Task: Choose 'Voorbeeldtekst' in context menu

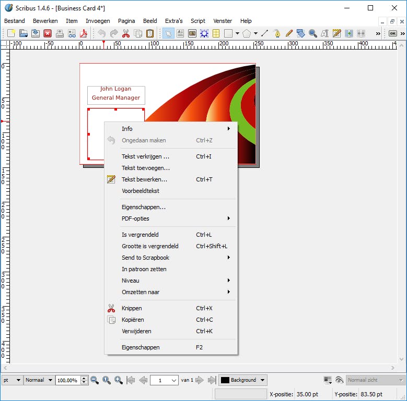Action: (x=171, y=191)
